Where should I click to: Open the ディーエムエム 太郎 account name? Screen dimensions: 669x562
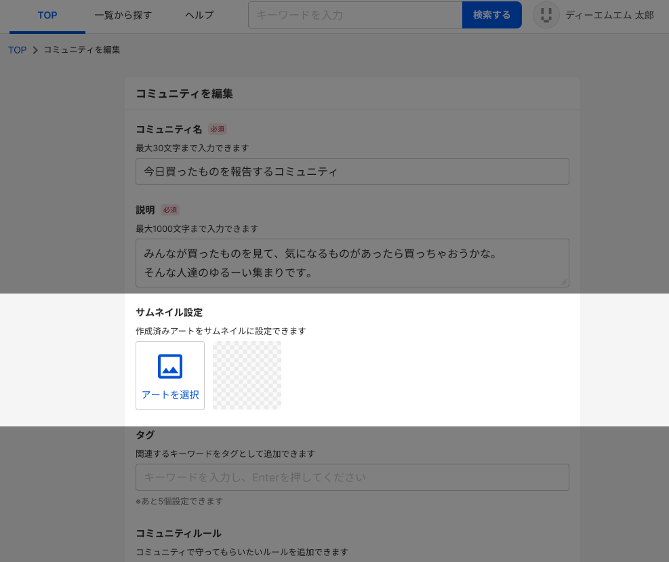[x=609, y=15]
